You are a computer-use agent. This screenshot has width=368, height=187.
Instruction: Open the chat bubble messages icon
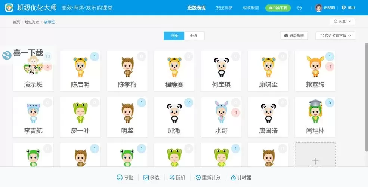[x=300, y=8]
